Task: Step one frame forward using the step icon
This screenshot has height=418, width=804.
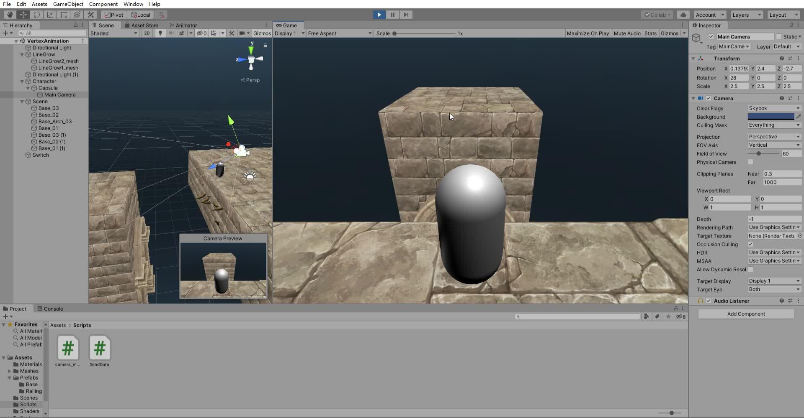Action: pyautogui.click(x=406, y=15)
